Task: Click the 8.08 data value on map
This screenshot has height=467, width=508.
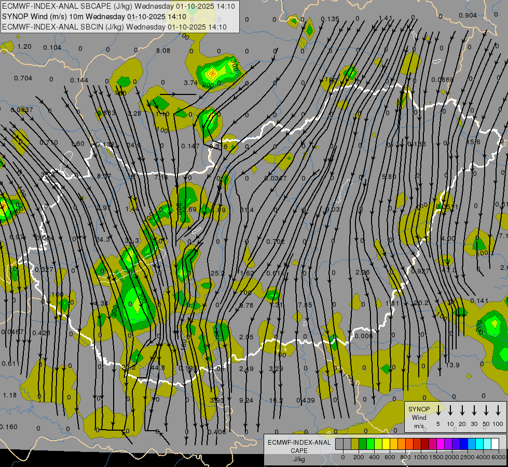Action: point(163,50)
